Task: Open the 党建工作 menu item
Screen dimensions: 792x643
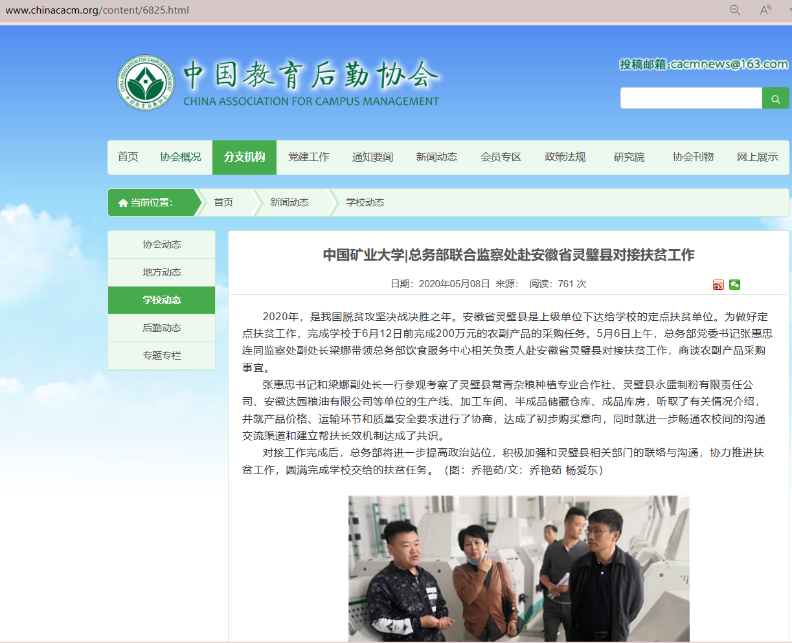Action: [x=309, y=157]
